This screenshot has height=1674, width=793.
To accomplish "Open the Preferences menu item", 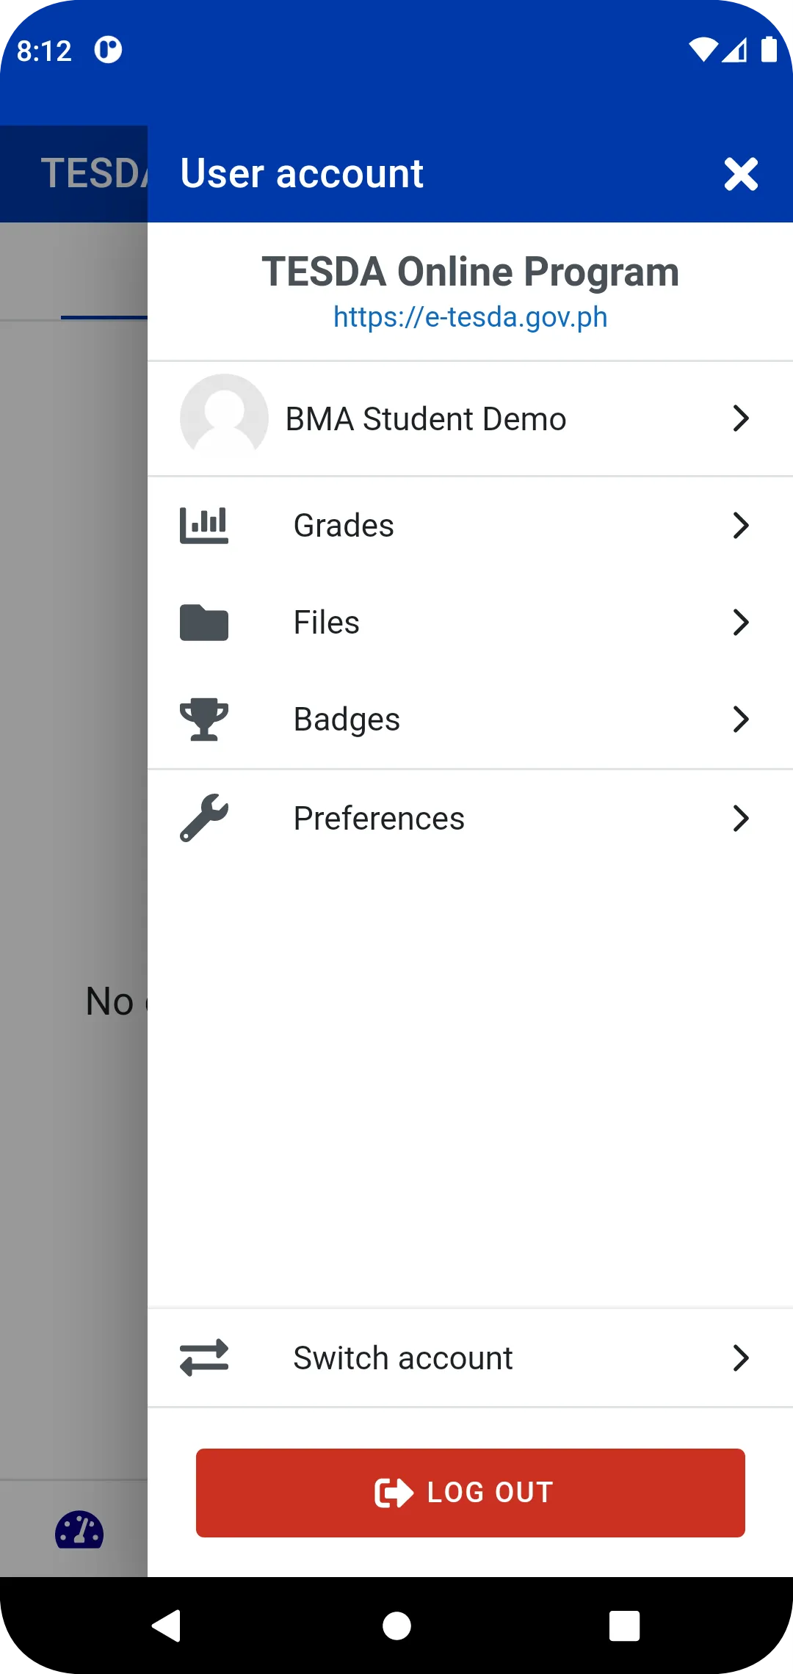I will point(379,818).
